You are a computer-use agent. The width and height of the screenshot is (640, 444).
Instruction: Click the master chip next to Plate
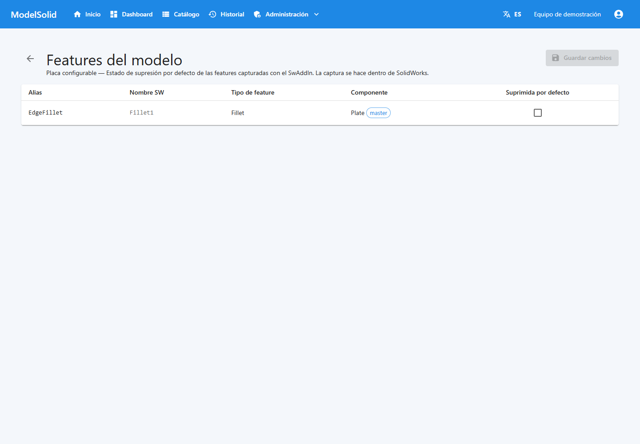point(378,113)
